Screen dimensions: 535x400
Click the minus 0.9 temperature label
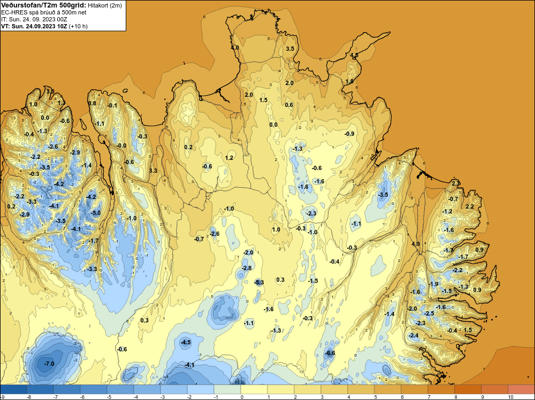[349, 134]
